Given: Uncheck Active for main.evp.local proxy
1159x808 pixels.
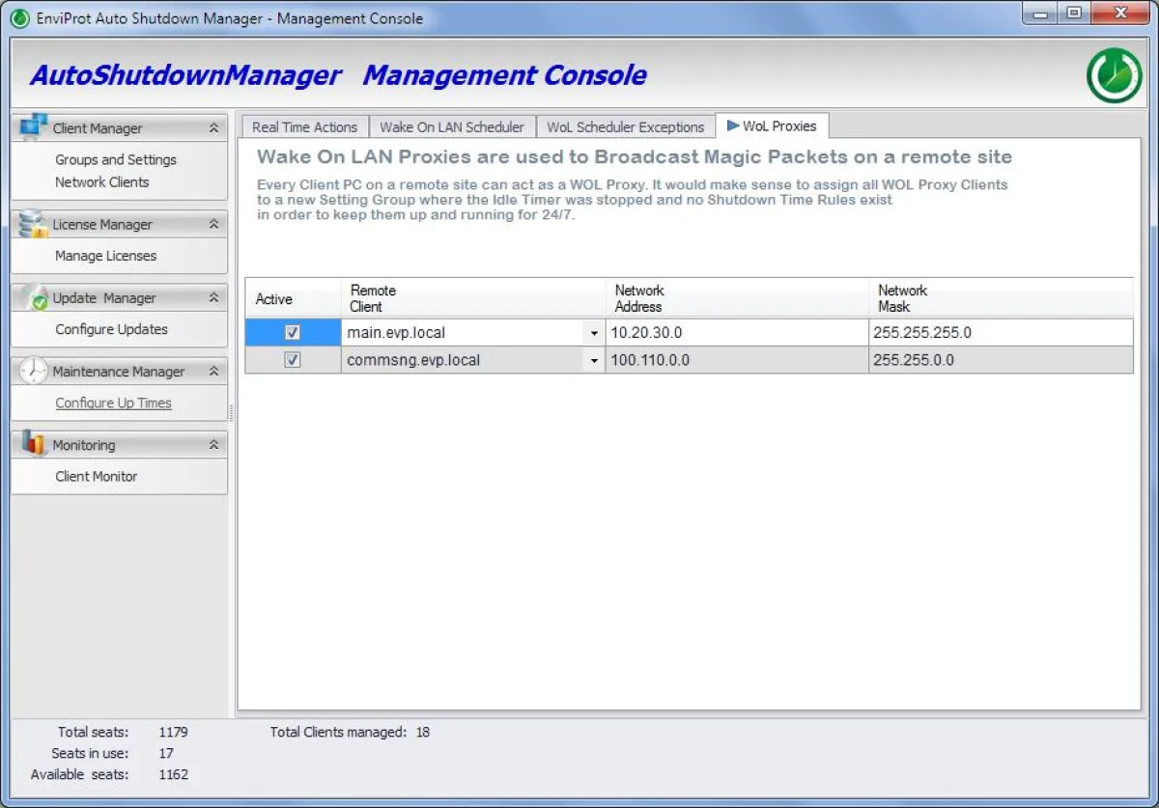Looking at the screenshot, I should 294,332.
